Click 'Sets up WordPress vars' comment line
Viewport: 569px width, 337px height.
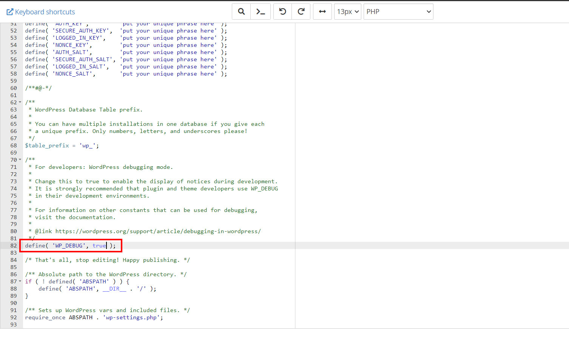[x=108, y=310]
